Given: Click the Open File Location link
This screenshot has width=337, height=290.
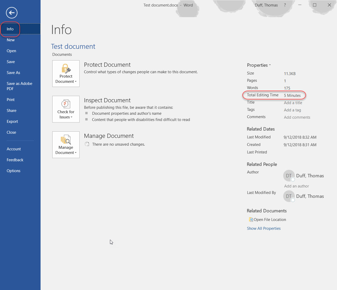Looking at the screenshot, I should click(x=270, y=220).
